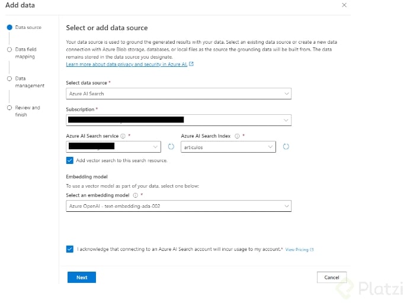
Task: Select the Data source step indicator
Action: click(9, 27)
